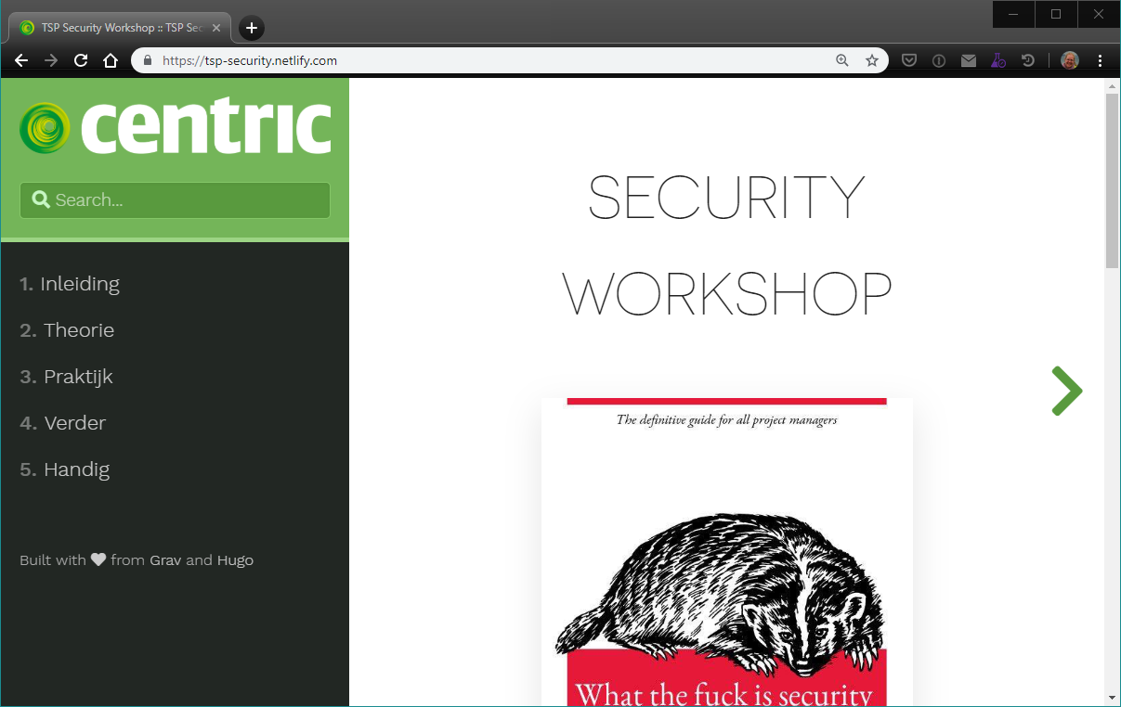
Task: Open the browser home page
Action: tap(111, 60)
